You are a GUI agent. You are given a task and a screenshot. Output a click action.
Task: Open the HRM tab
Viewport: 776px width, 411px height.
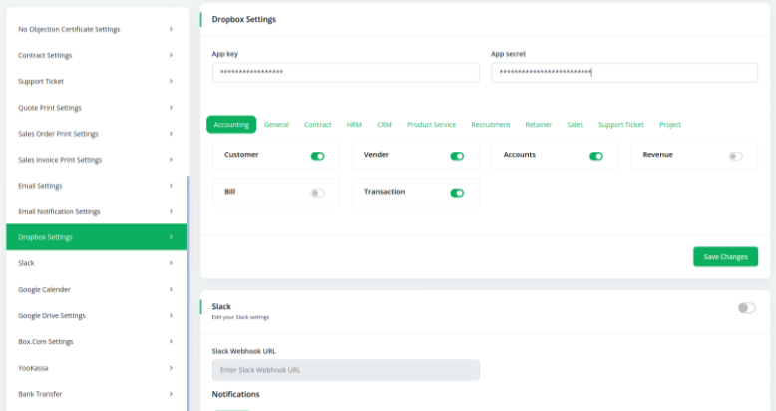coord(354,125)
